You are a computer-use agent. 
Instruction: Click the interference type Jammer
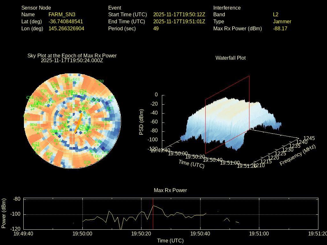coord(282,21)
